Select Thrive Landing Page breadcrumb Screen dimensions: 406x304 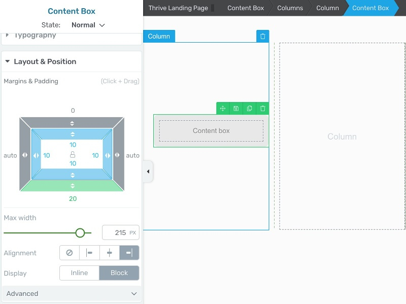(x=178, y=8)
